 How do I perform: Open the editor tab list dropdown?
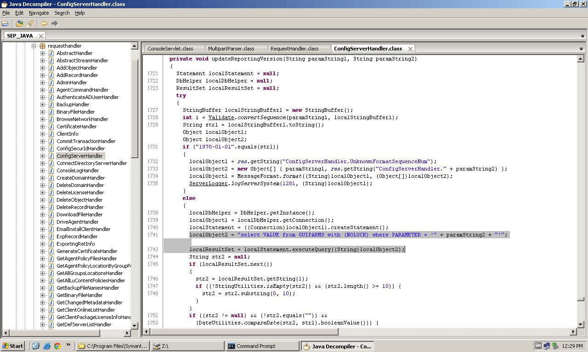pos(582,49)
